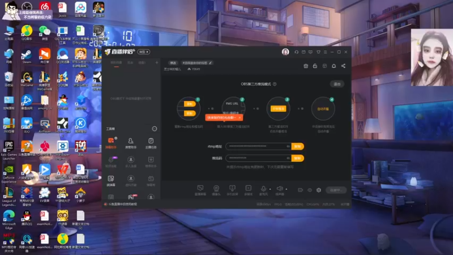Click the notification bell icon
Viewport: 453px width, 255px height.
tap(334, 66)
